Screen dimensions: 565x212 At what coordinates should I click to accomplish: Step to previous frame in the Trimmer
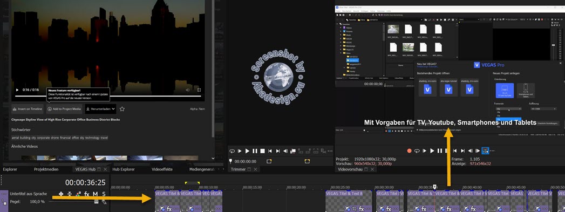coord(285,151)
